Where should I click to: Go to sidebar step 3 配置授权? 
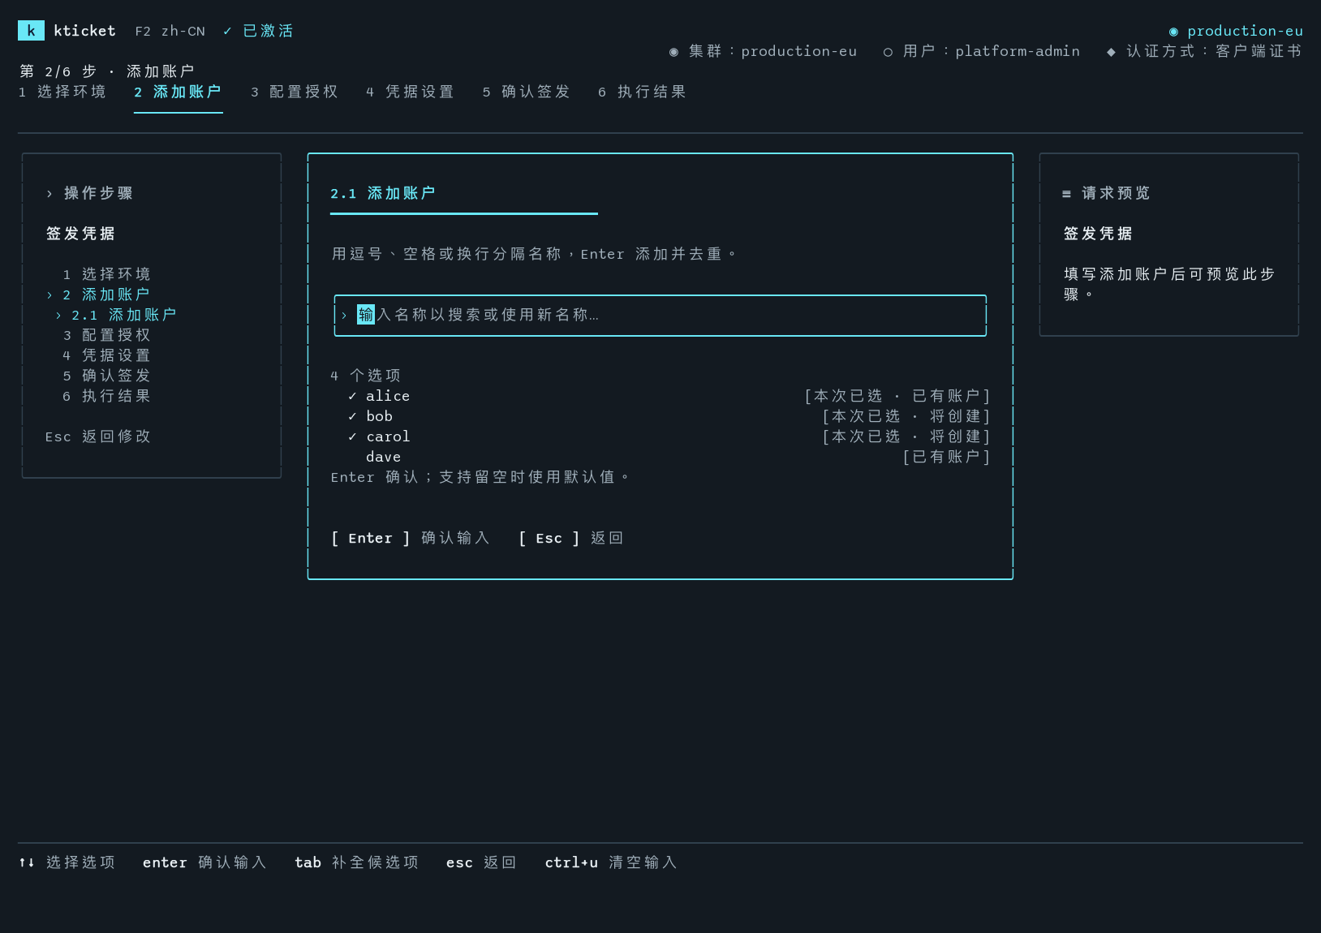(107, 335)
